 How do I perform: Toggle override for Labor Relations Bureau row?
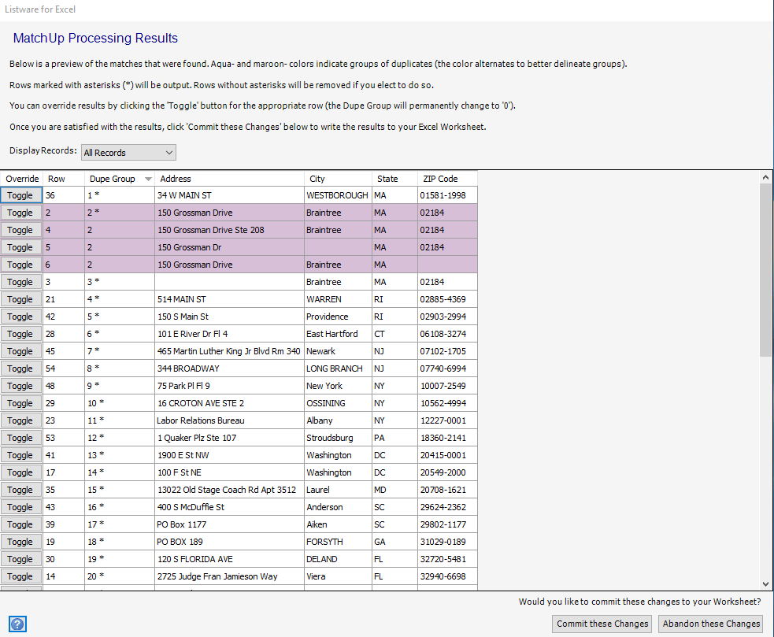click(x=20, y=420)
